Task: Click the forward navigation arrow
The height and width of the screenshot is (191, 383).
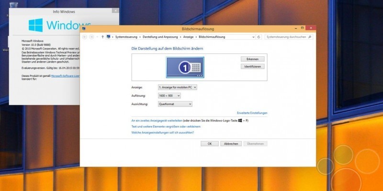Action: click(x=91, y=37)
